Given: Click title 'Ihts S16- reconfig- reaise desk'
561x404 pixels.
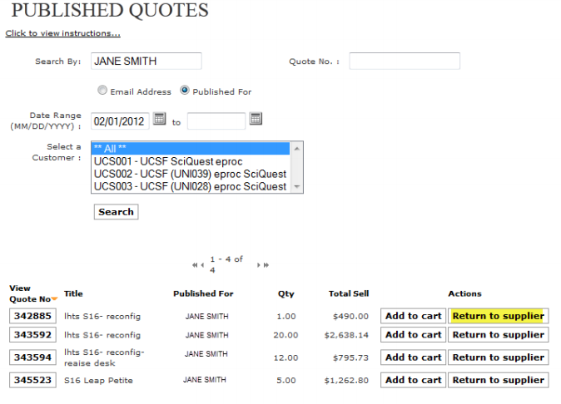Looking at the screenshot, I should pos(104,357).
